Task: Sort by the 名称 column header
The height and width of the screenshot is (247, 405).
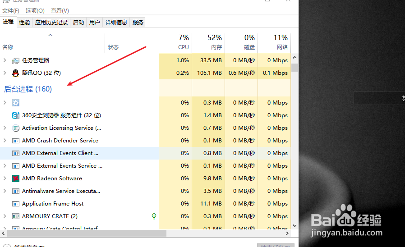Action: pos(52,43)
